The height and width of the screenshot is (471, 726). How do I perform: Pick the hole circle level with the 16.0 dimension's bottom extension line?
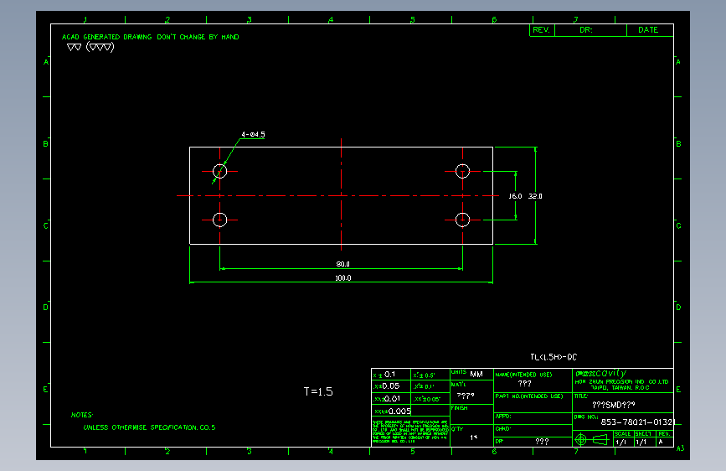coord(462,220)
